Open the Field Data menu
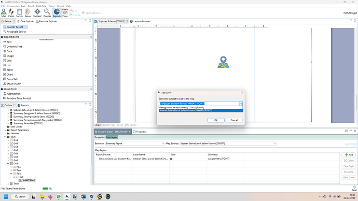Viewport: 358px width, 201px height. (41, 6)
